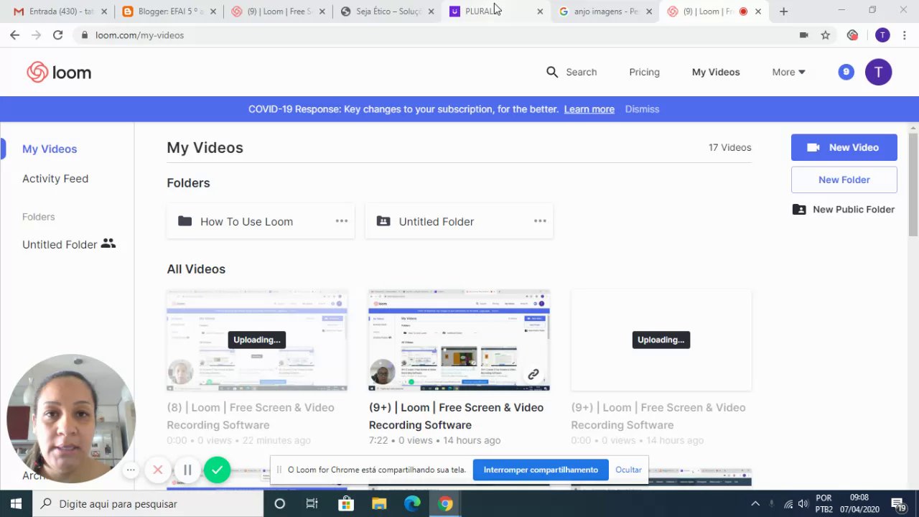Follow the Learn more link in the banner
The image size is (919, 517).
coord(589,109)
